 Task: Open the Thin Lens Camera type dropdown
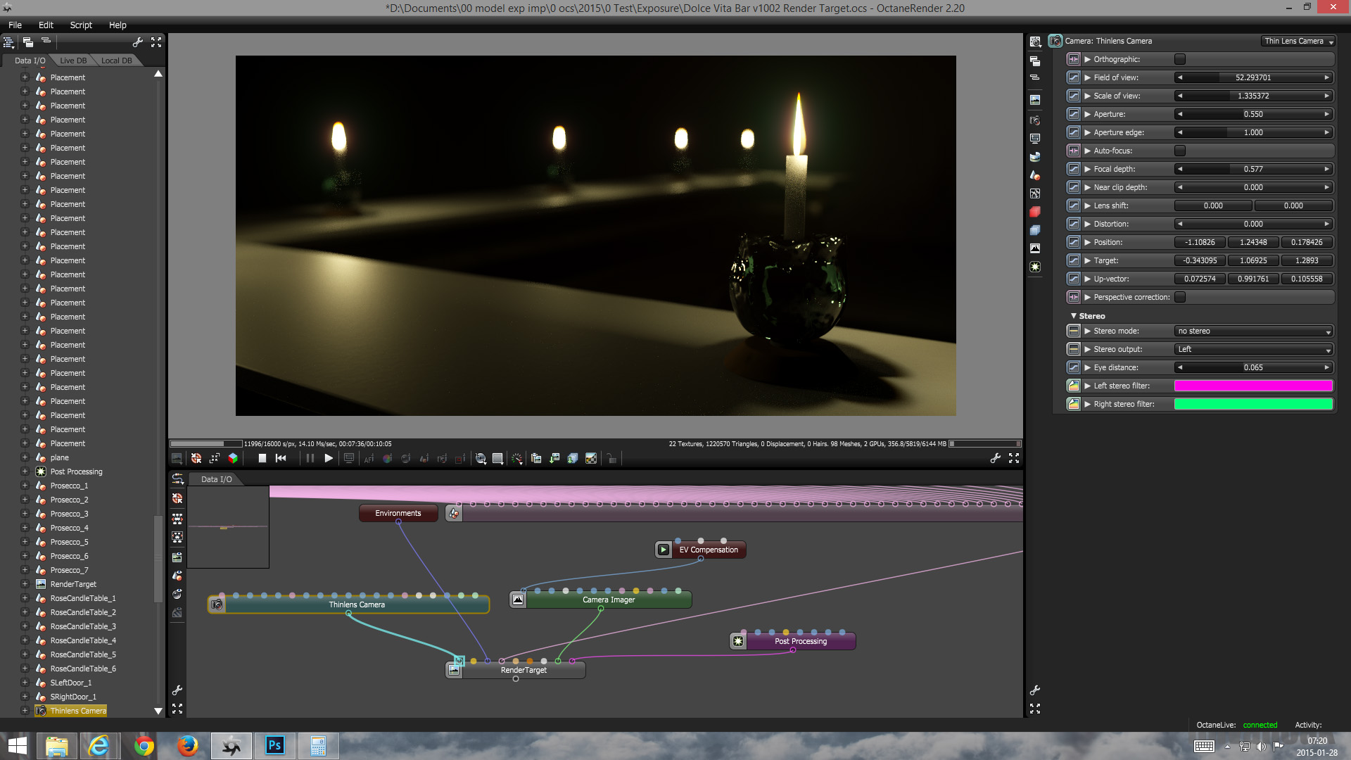(1298, 41)
